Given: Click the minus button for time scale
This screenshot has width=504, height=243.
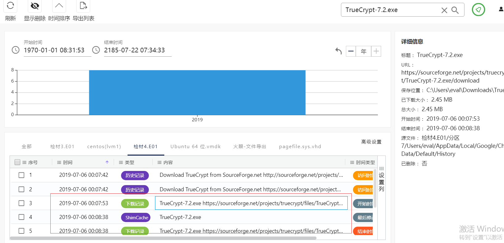Looking at the screenshot, I should (351, 51).
